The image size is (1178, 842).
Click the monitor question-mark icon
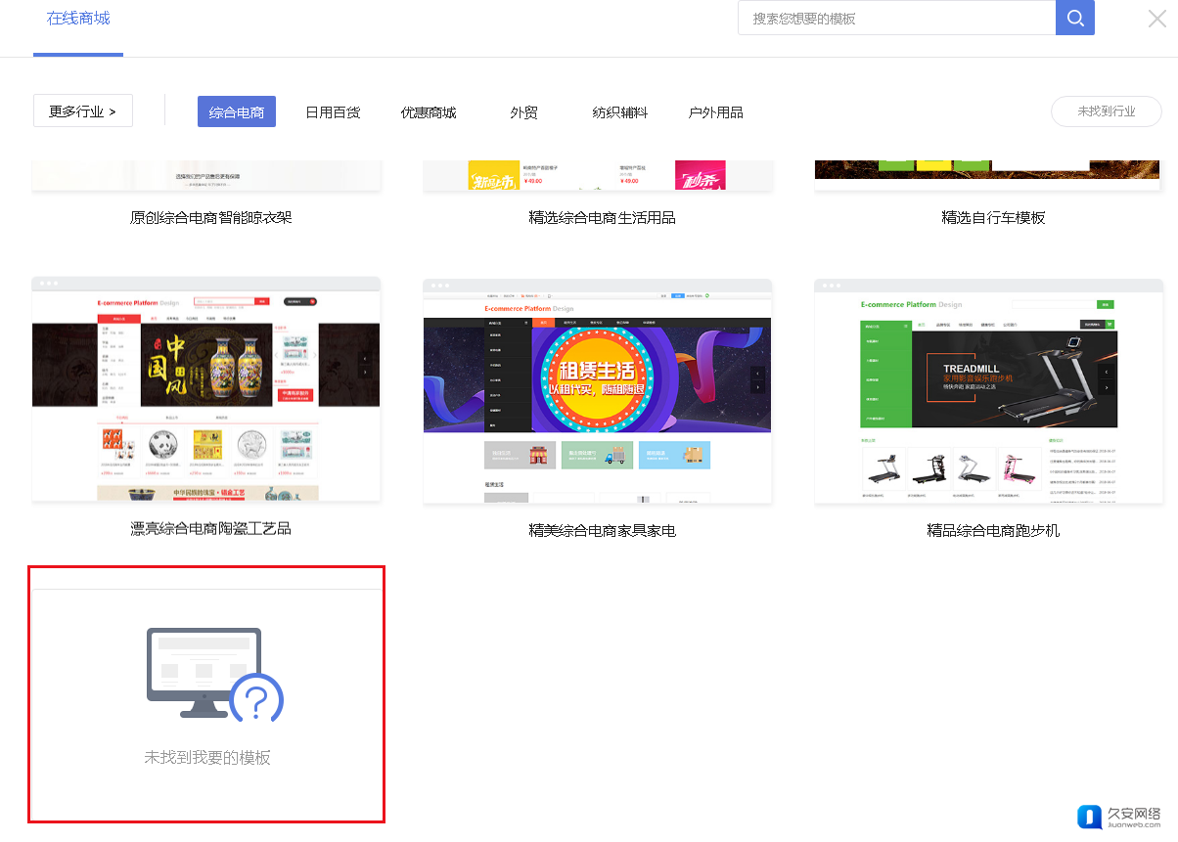coord(214,675)
